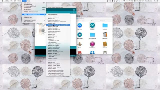
Task: Choose Pro Trinket 3V/12MHz (FTDI)
Action: (58, 75)
